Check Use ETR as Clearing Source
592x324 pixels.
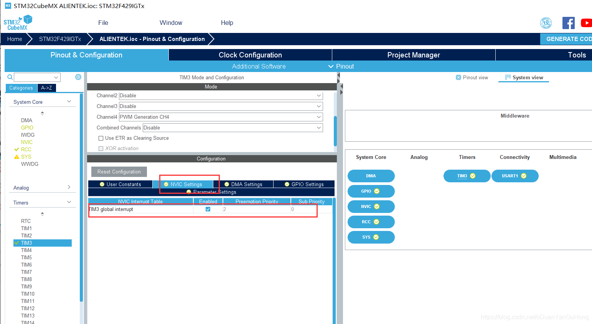click(x=101, y=138)
